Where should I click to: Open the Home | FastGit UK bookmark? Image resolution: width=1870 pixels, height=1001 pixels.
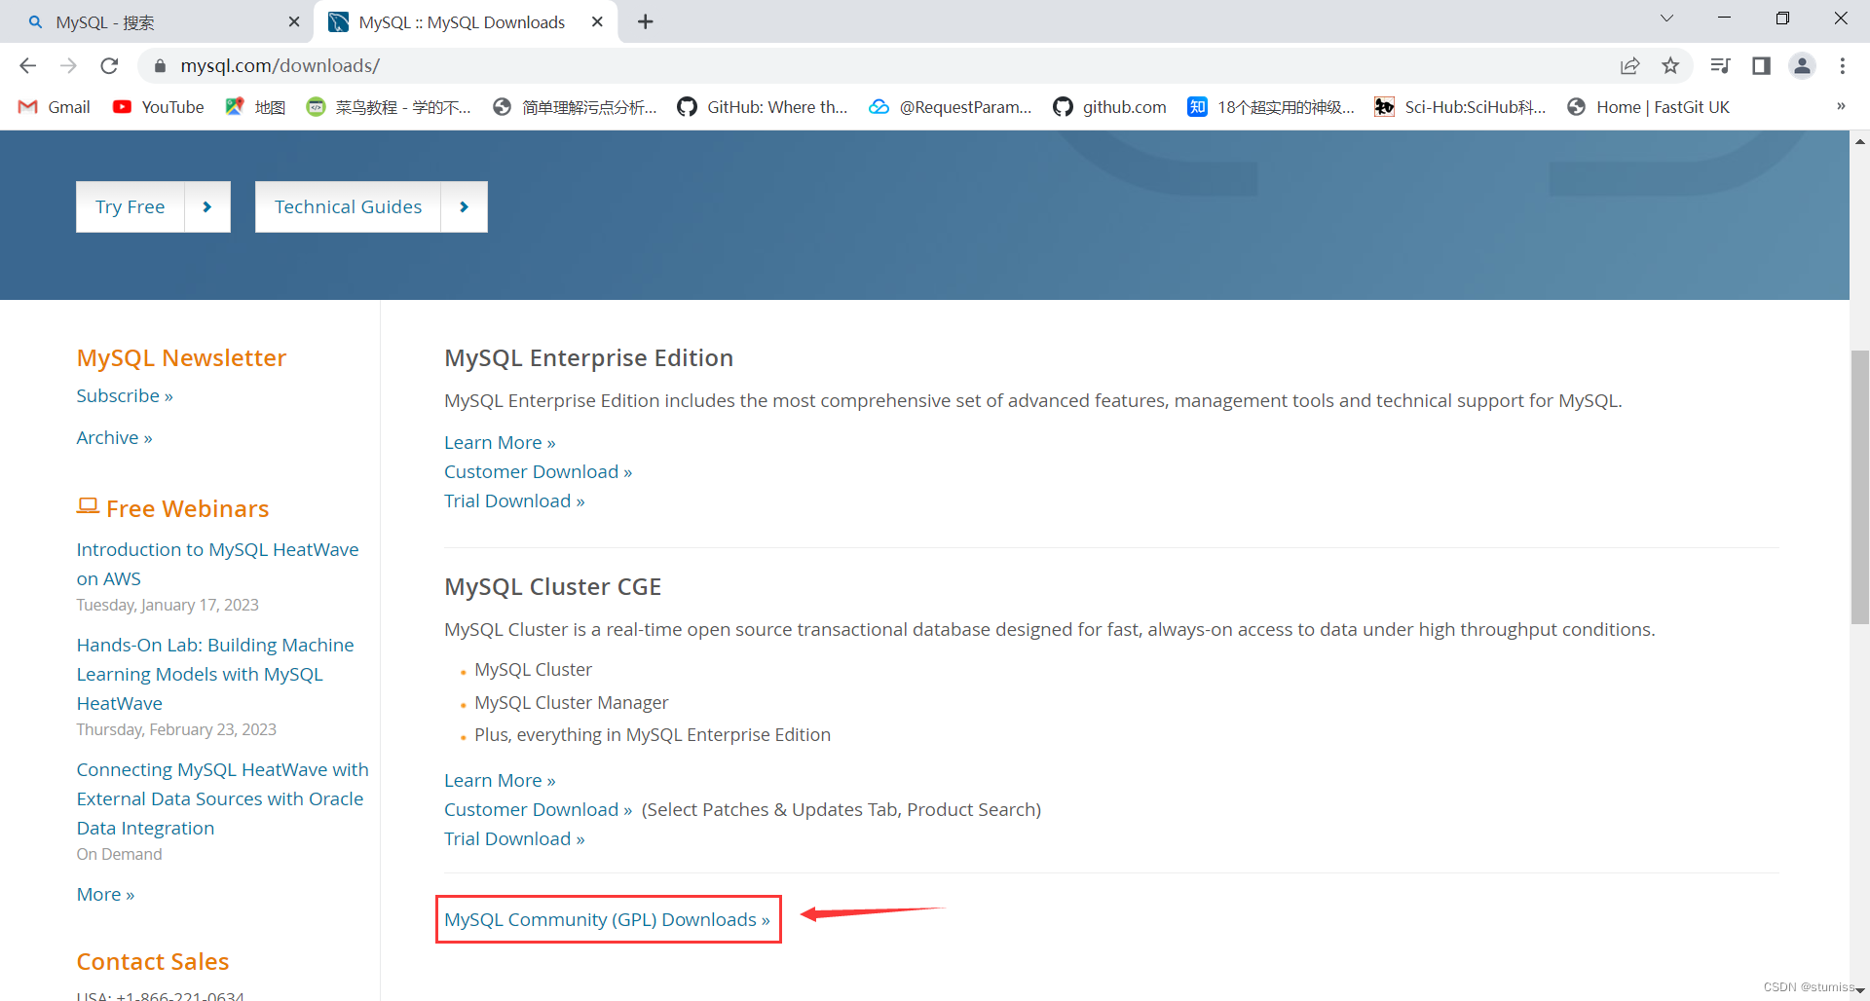tap(1648, 107)
